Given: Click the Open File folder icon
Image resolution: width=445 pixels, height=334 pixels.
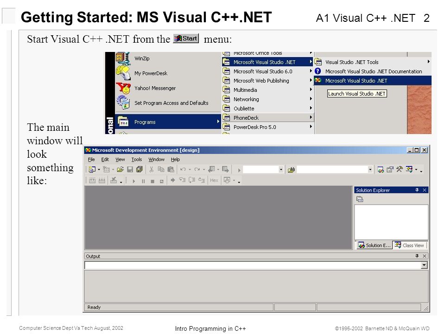Looking at the screenshot, I should [121, 170].
